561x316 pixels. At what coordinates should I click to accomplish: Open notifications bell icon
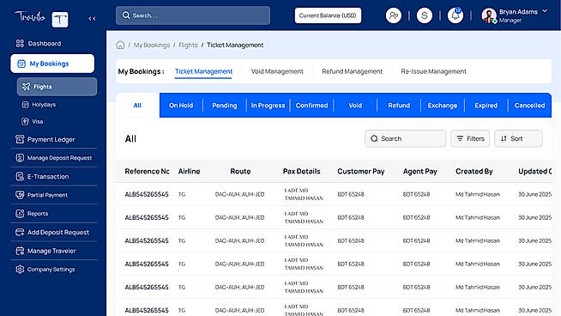455,15
